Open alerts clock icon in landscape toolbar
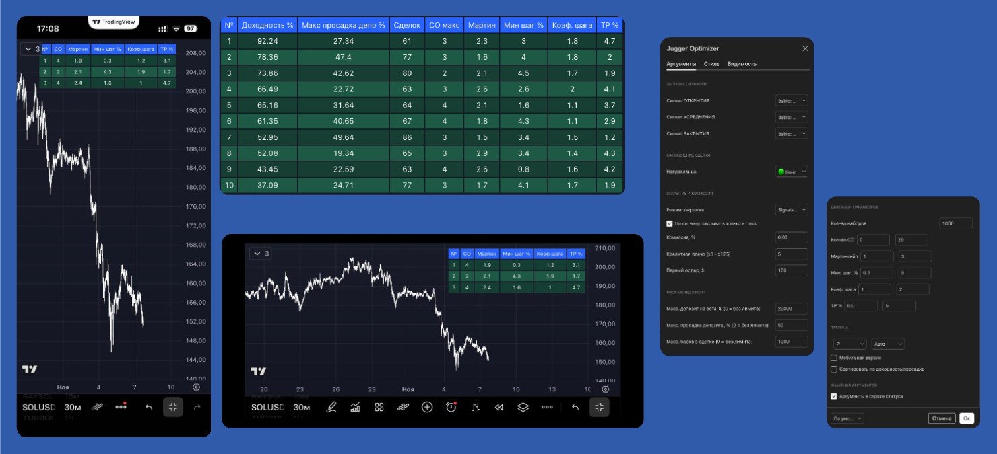Image resolution: width=997 pixels, height=454 pixels. (451, 407)
